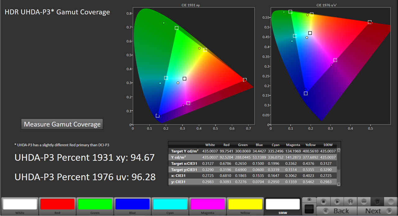Go to the previous page with Back

pos(337,211)
